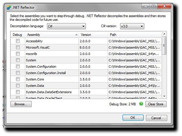Select the Accessibility assembly name

pos(34,41)
